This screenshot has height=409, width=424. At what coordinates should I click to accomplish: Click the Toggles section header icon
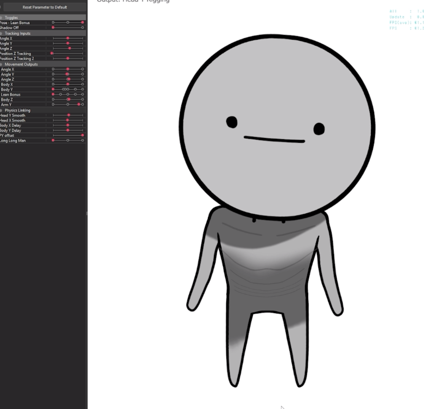tap(2, 18)
